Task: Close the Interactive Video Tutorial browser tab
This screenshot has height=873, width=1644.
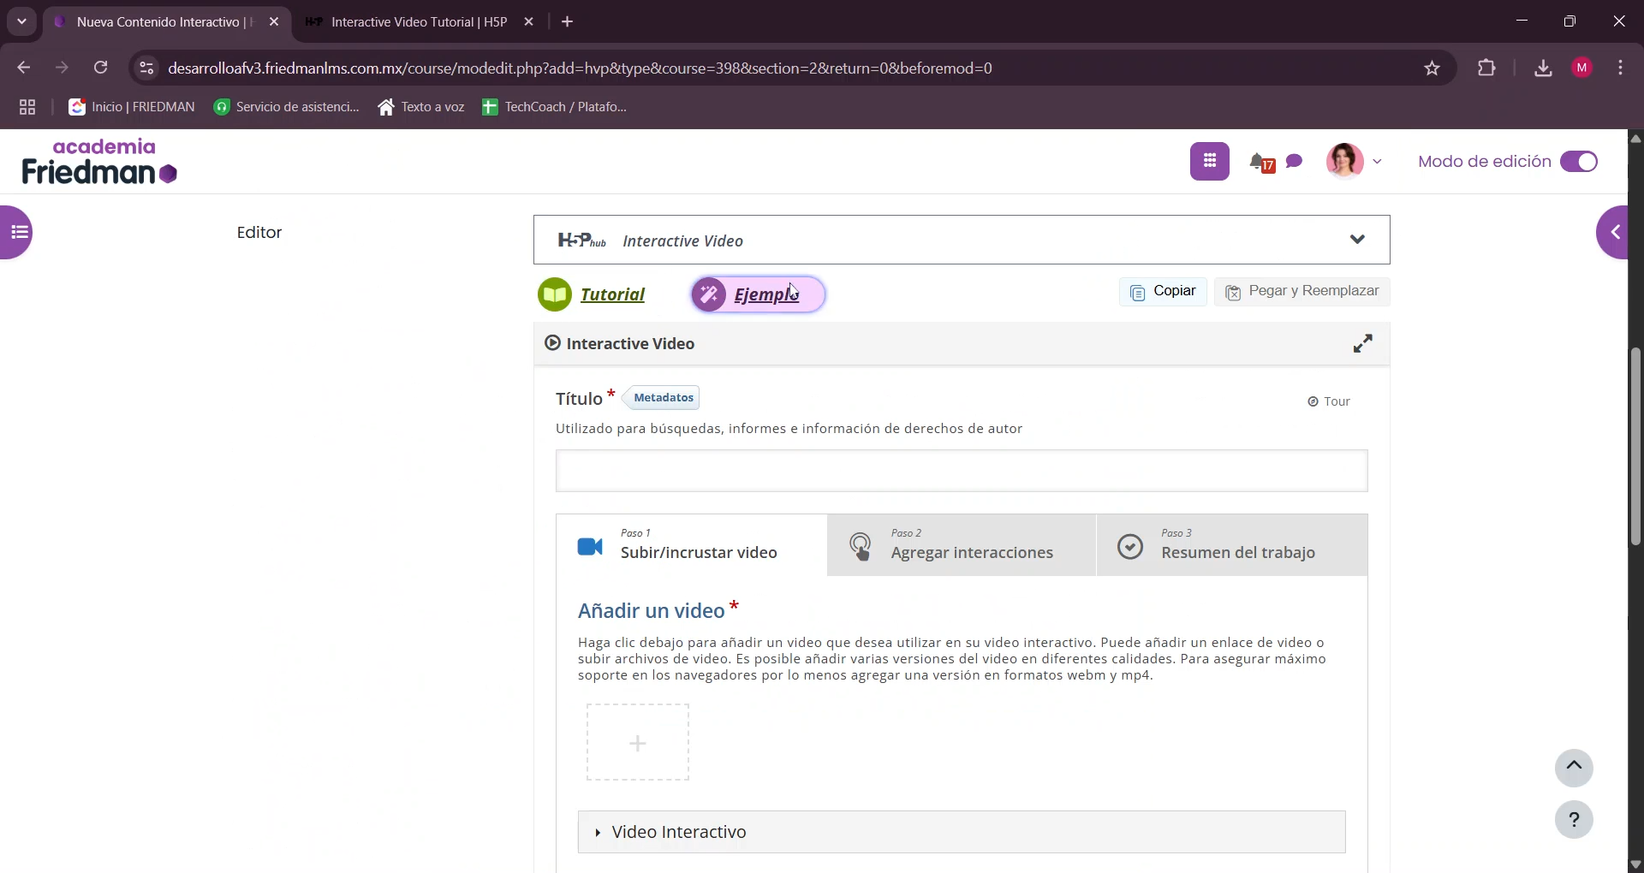Action: click(x=529, y=22)
